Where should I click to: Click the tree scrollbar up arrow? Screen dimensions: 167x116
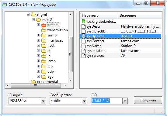pos(71,15)
